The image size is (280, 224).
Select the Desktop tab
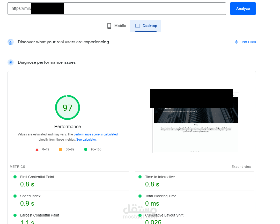click(x=146, y=26)
